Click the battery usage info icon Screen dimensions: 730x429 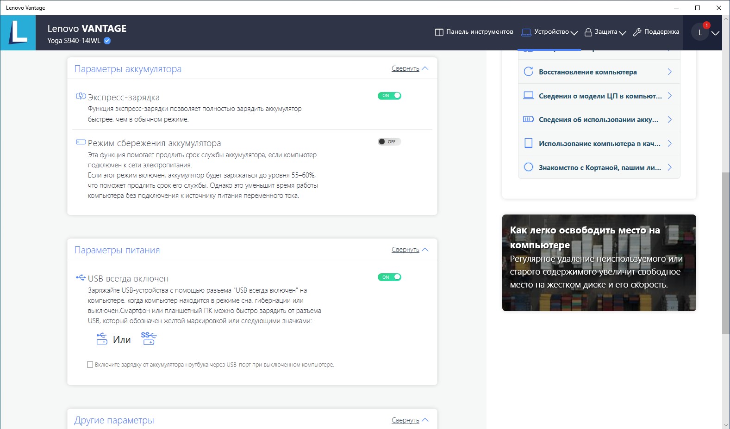528,119
